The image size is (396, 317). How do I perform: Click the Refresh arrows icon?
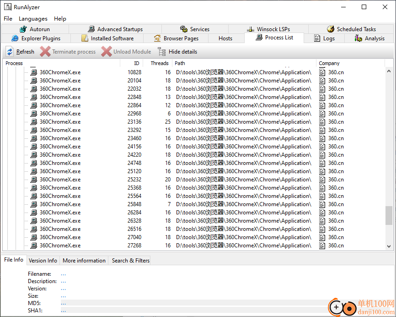[10, 52]
